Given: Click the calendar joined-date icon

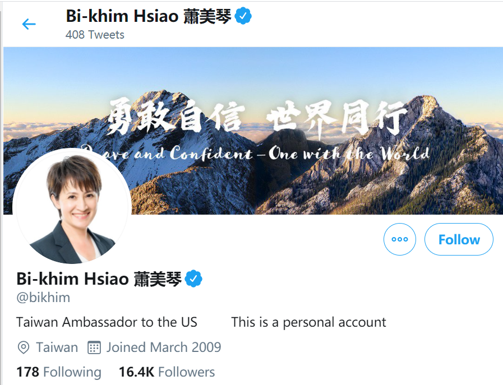Looking at the screenshot, I should 94,347.
